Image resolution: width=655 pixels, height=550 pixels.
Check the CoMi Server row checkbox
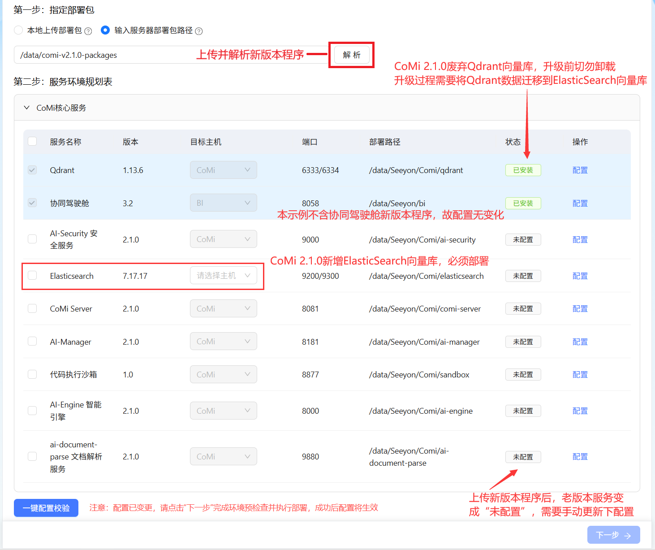(32, 308)
